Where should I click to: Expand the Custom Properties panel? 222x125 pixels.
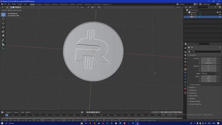(x=195, y=104)
